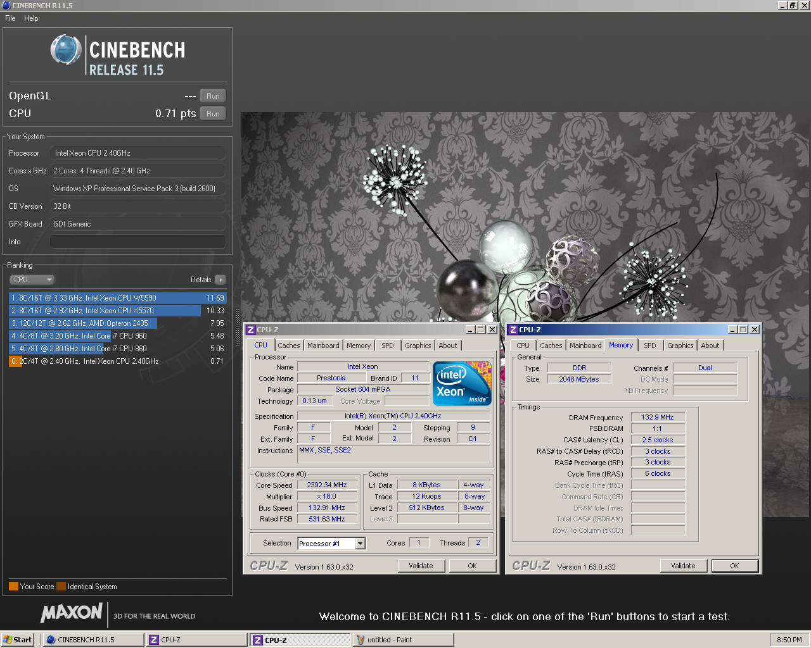Click the Cinebench globe logo icon

coord(66,50)
